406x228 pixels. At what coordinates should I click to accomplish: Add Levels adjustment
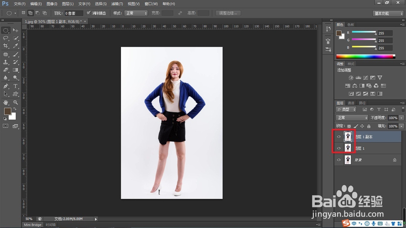point(358,77)
